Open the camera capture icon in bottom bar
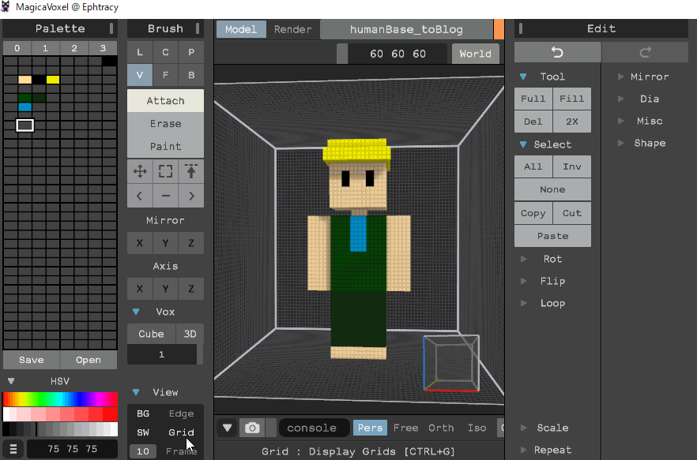 click(x=252, y=427)
